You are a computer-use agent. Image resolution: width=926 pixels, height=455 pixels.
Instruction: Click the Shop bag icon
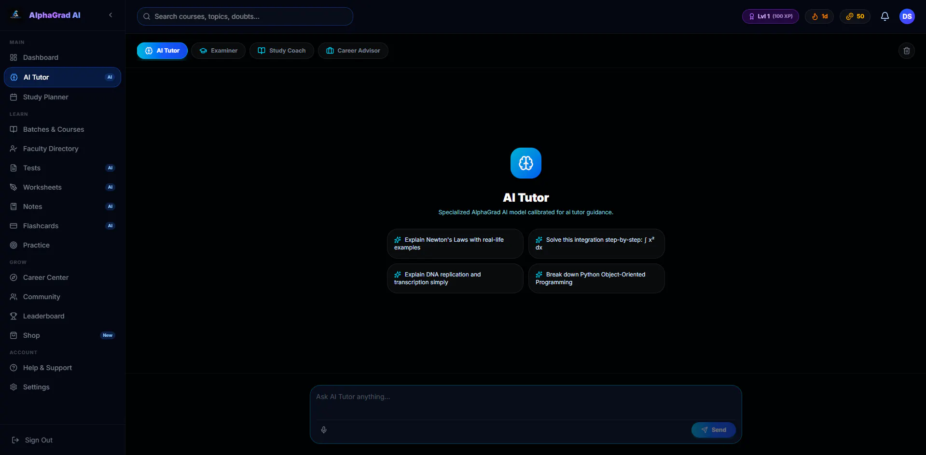point(14,335)
